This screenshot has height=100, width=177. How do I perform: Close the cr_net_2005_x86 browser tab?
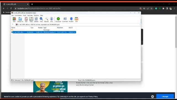point(28,4)
